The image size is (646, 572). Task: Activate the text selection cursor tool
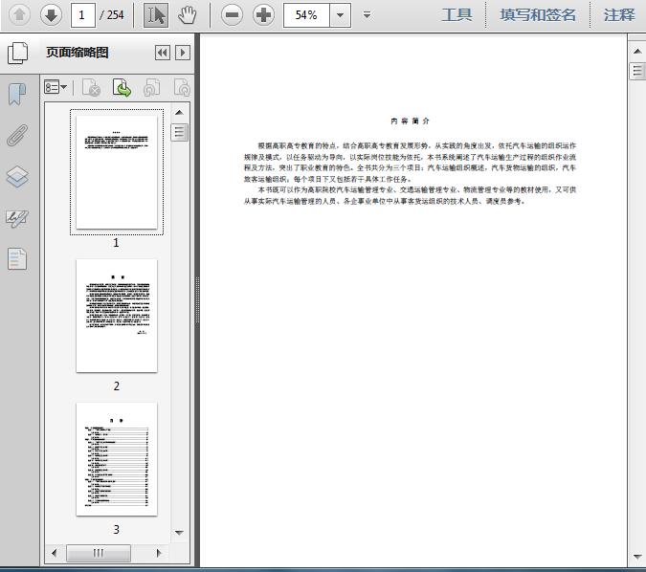click(x=156, y=15)
